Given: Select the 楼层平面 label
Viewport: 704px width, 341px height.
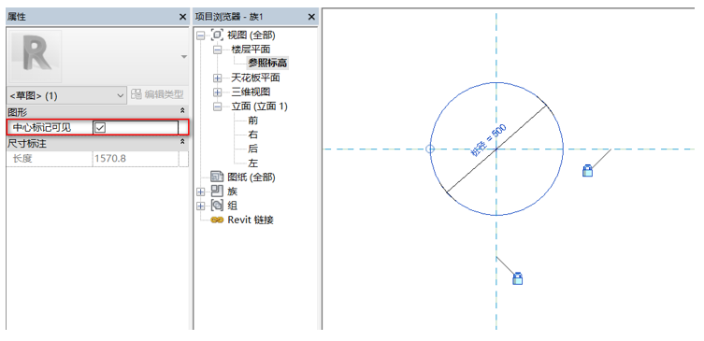Looking at the screenshot, I should point(251,50).
